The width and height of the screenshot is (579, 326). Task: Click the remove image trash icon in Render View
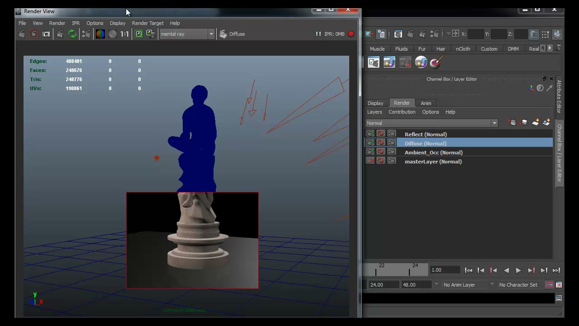tap(151, 34)
